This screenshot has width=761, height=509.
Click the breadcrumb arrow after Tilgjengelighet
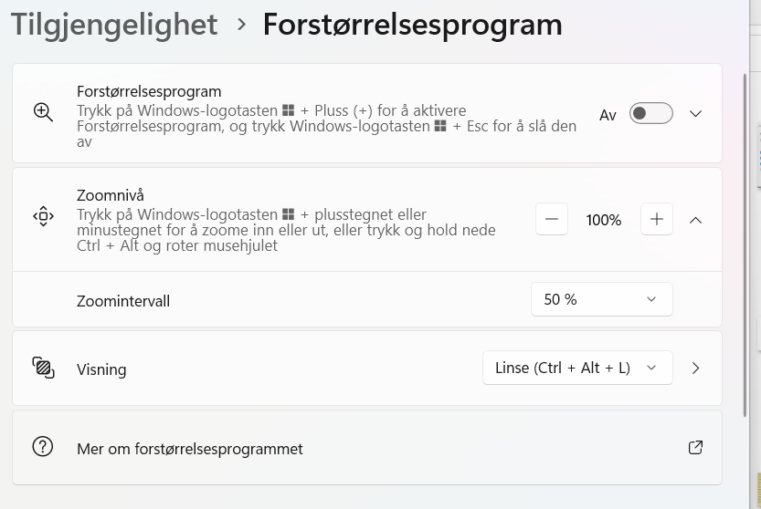(241, 25)
